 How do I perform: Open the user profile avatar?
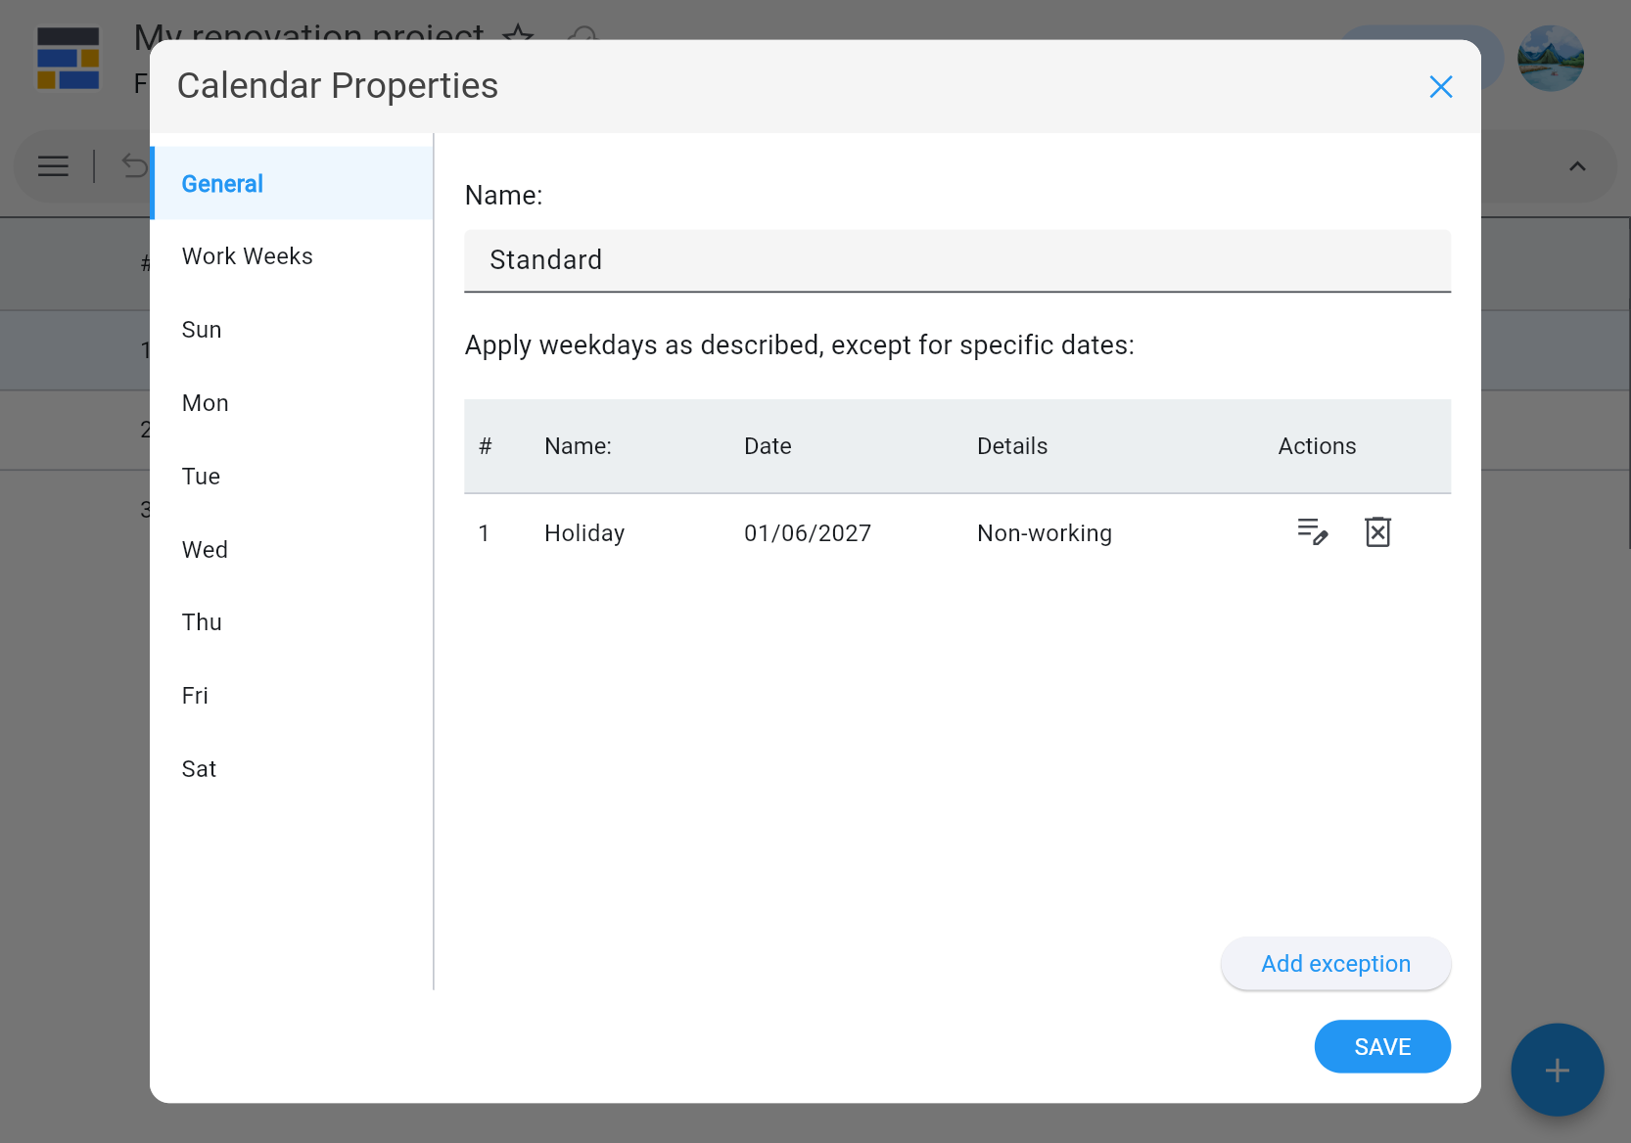(1550, 59)
